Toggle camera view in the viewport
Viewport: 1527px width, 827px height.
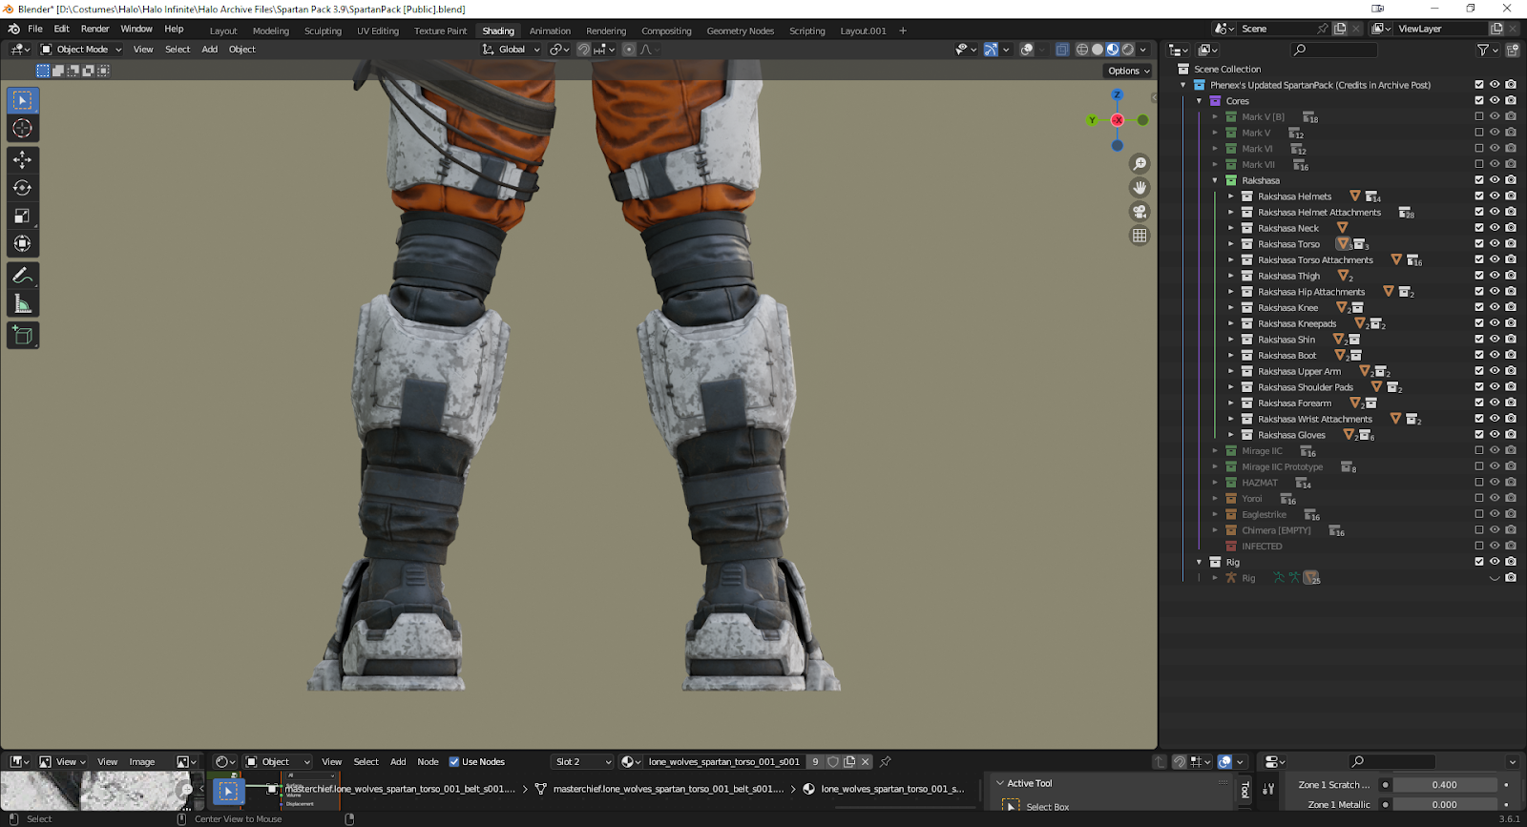coord(1140,212)
